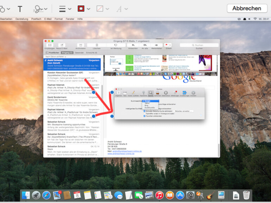Image resolution: width=271 pixels, height=203 pixels.
Task: Choose Google in the Suchmaschine dropdown
Action: point(150,101)
